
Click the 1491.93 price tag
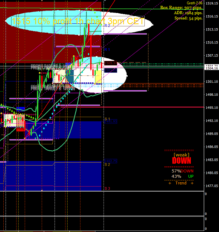click(x=111, y=122)
